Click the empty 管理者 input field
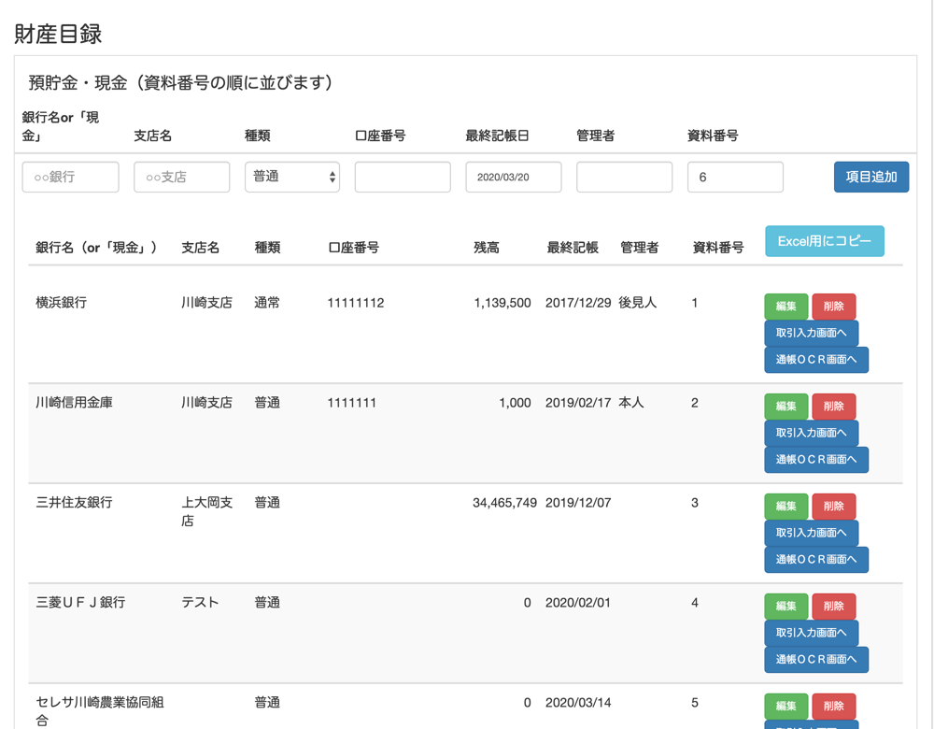The height and width of the screenshot is (729, 934). point(624,177)
